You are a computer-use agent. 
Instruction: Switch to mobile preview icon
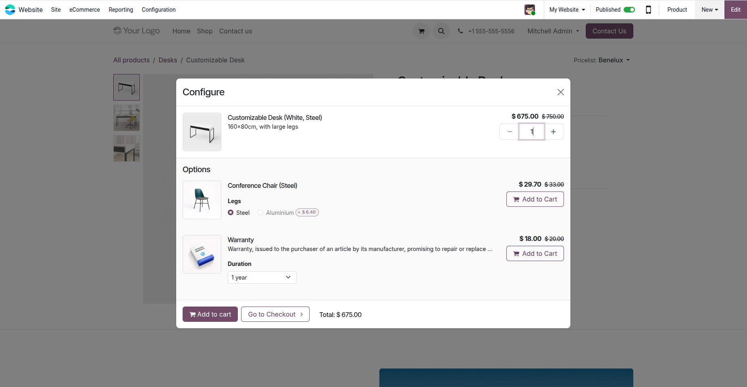tap(648, 10)
